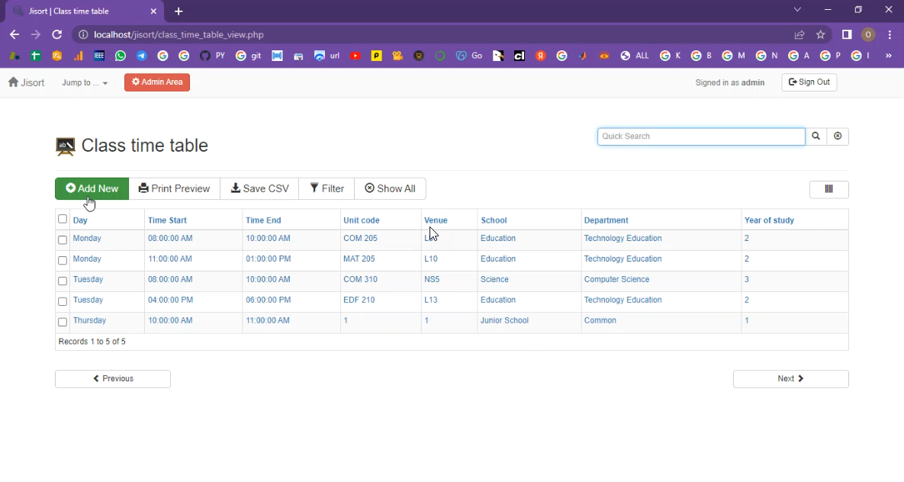Screen dimensions: 904x482
Task: Sort table by Unit code column header
Action: 361,220
